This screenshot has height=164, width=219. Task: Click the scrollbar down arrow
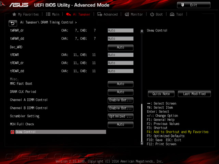click(x=142, y=143)
